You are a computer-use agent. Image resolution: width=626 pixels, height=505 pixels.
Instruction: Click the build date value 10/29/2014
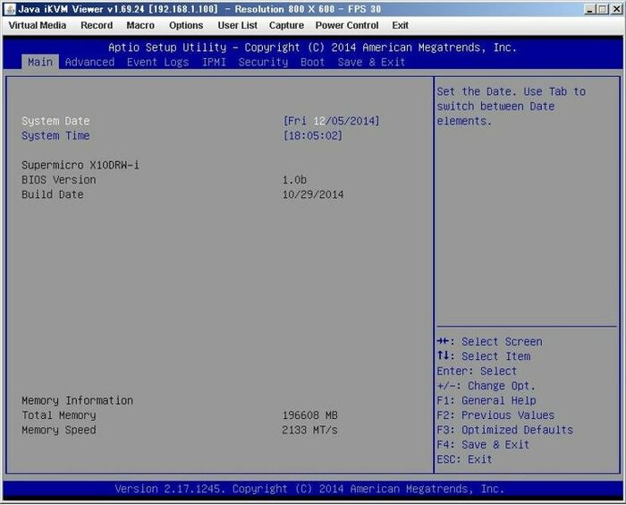pos(313,194)
